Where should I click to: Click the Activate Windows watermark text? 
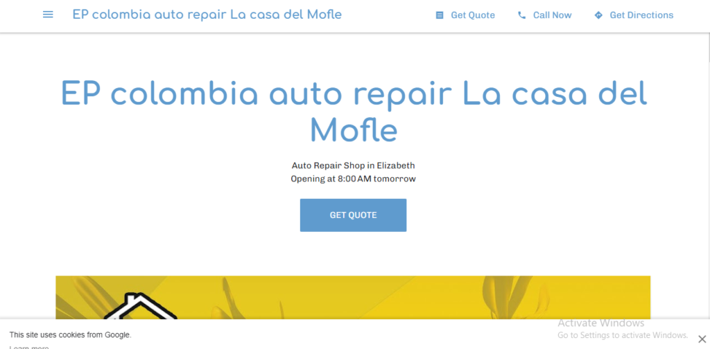pyautogui.click(x=600, y=323)
